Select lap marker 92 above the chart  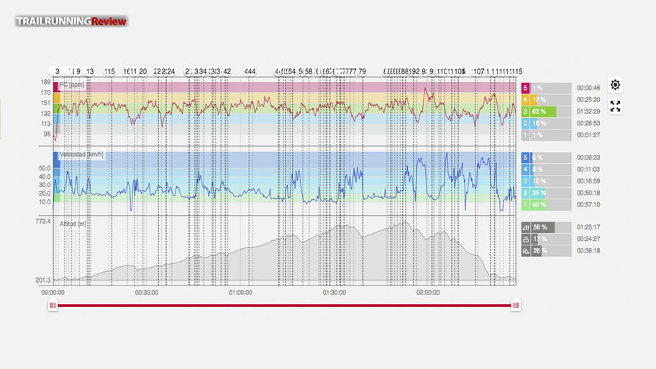pos(415,71)
